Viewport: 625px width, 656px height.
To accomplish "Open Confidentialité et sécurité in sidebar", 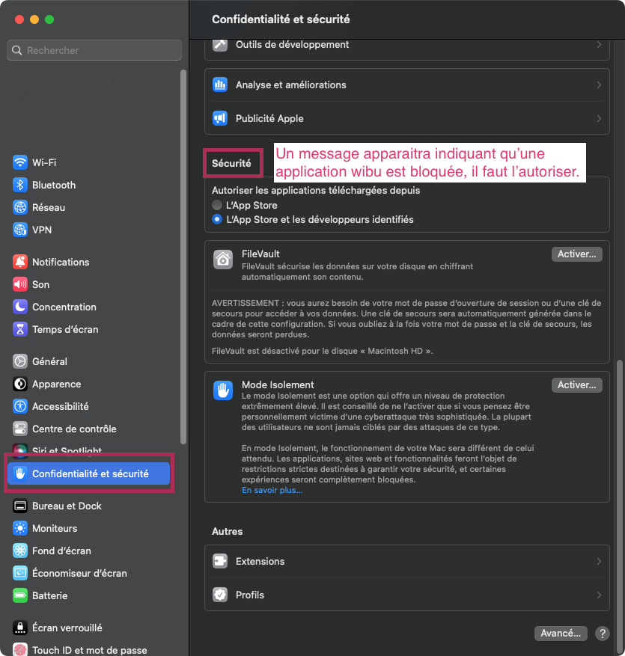I will pyautogui.click(x=89, y=473).
